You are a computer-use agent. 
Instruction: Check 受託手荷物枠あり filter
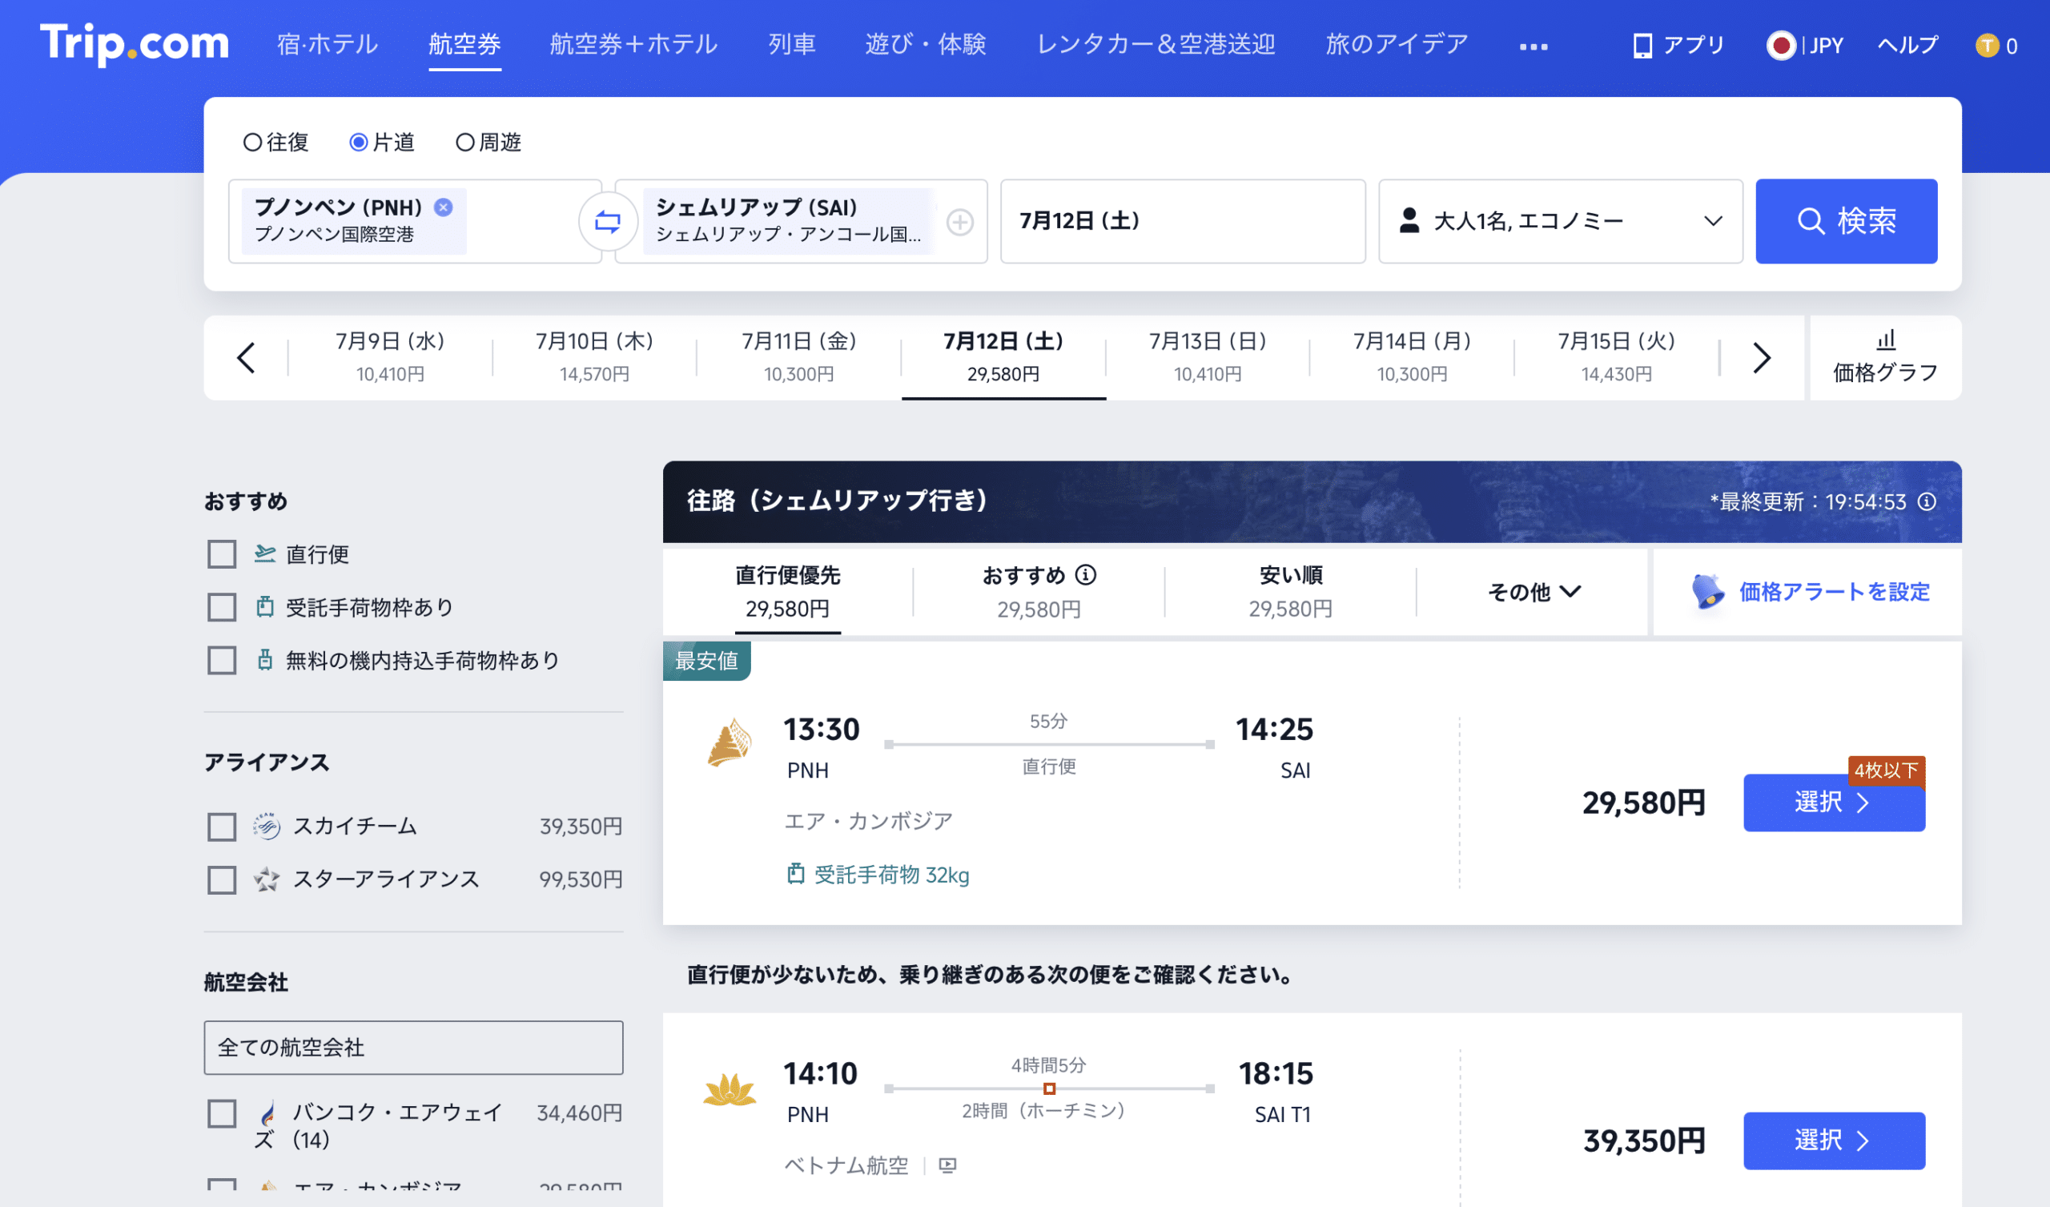tap(222, 607)
